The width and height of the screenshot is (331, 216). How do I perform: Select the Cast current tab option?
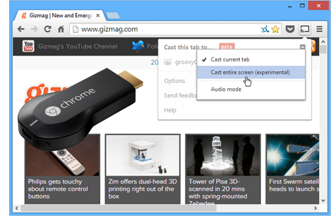251,60
